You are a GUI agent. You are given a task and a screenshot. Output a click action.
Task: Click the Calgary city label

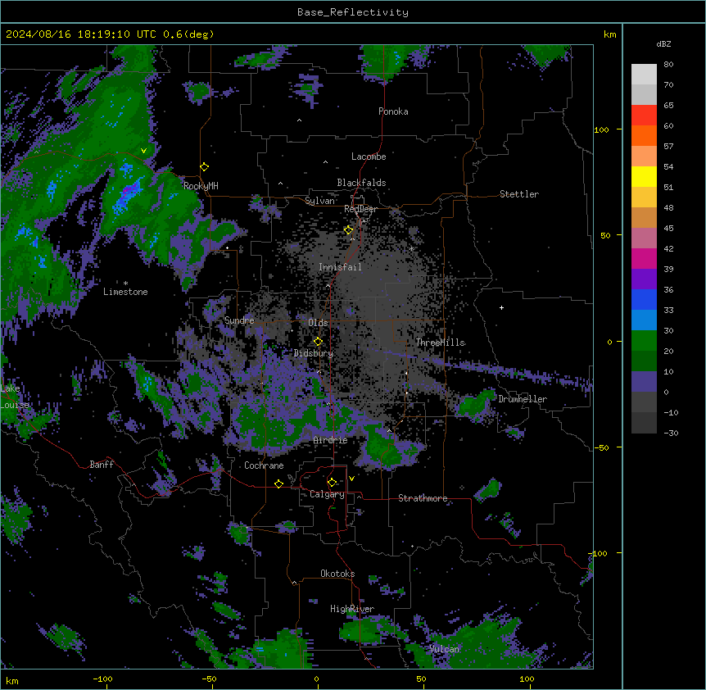click(327, 494)
